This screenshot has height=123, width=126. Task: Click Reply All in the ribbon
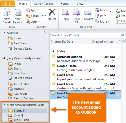point(76,16)
